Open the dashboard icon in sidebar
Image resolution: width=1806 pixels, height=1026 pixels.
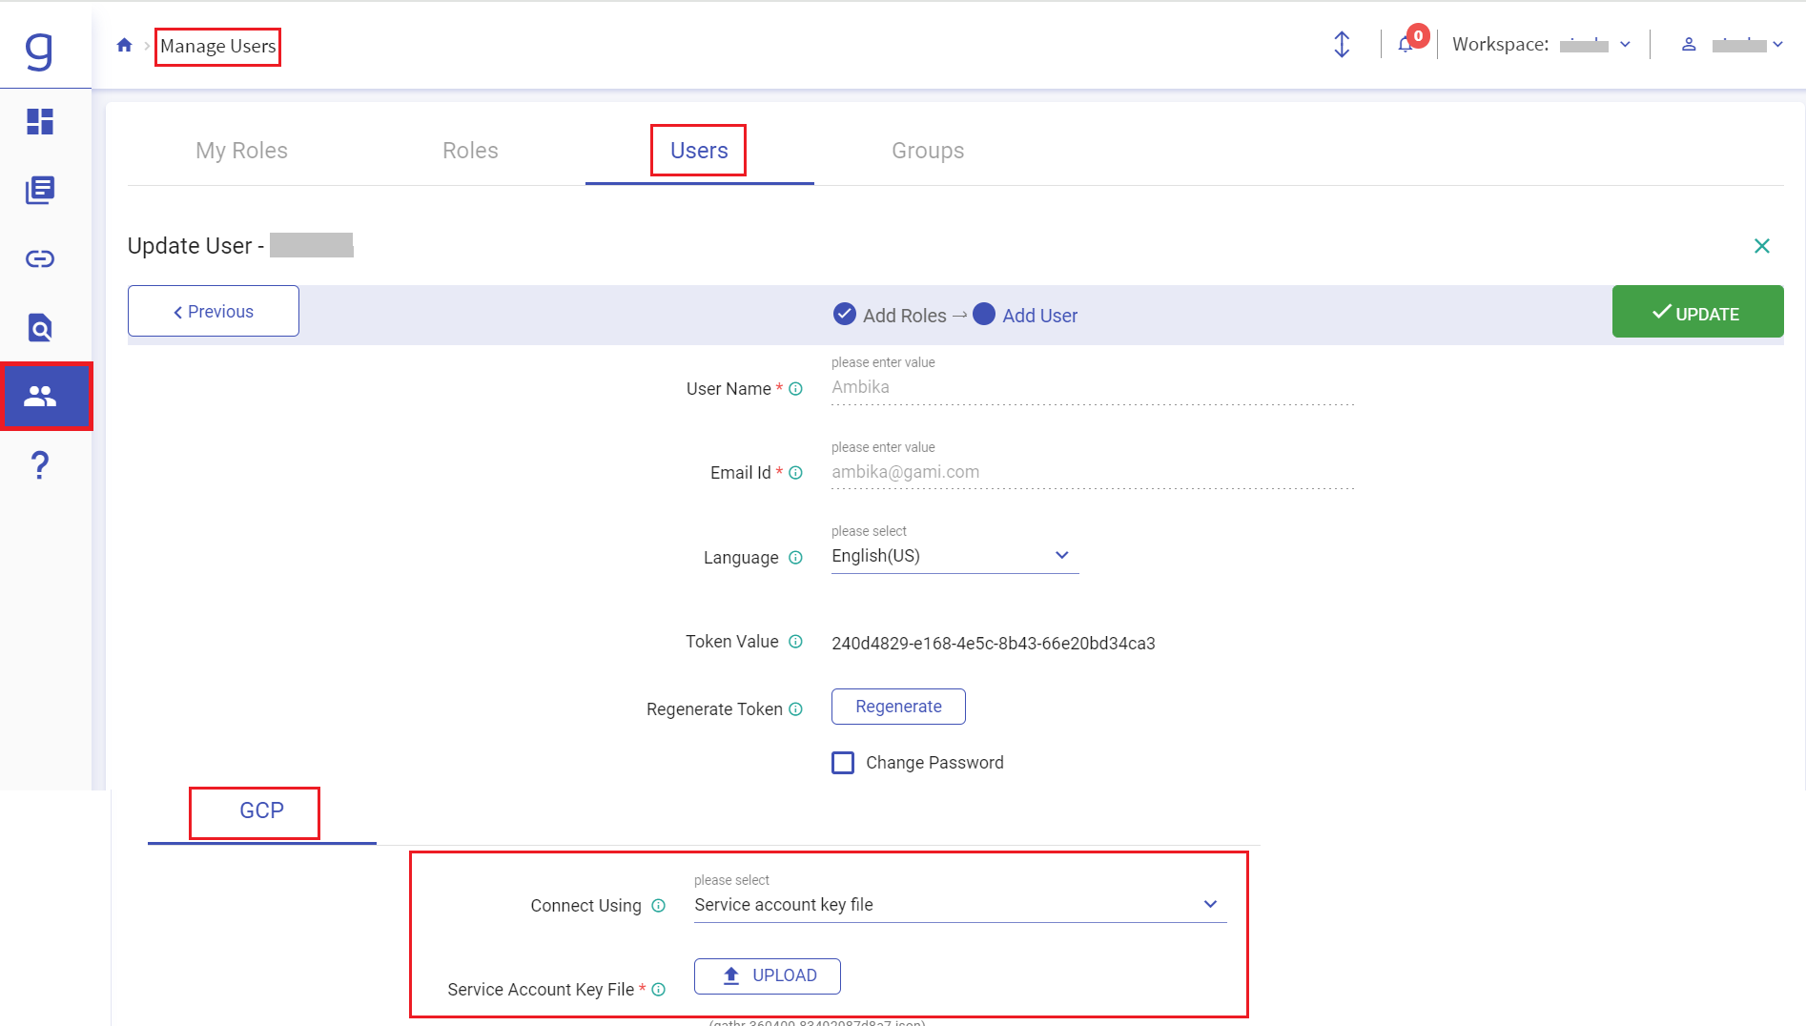coord(40,121)
